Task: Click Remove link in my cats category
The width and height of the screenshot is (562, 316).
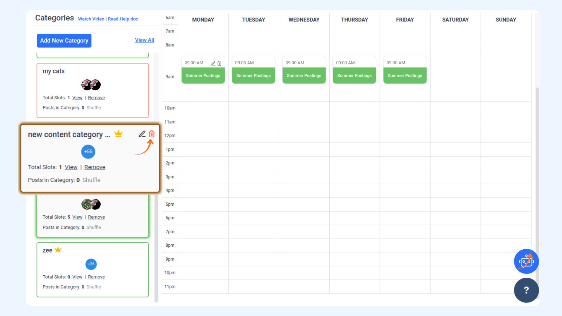Action: click(x=96, y=98)
